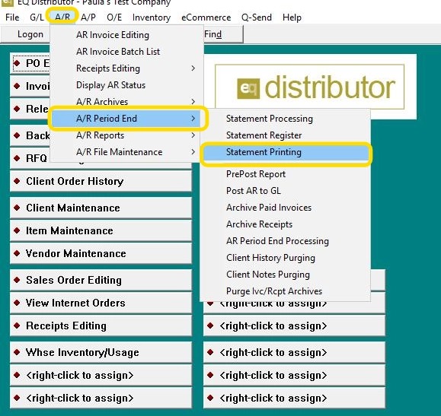Viewport: 441px width, 416px height.
Task: Choose Statement Register
Action: pyautogui.click(x=286, y=135)
